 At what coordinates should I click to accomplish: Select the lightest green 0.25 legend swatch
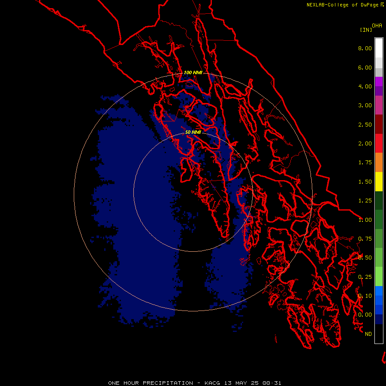tap(379, 277)
